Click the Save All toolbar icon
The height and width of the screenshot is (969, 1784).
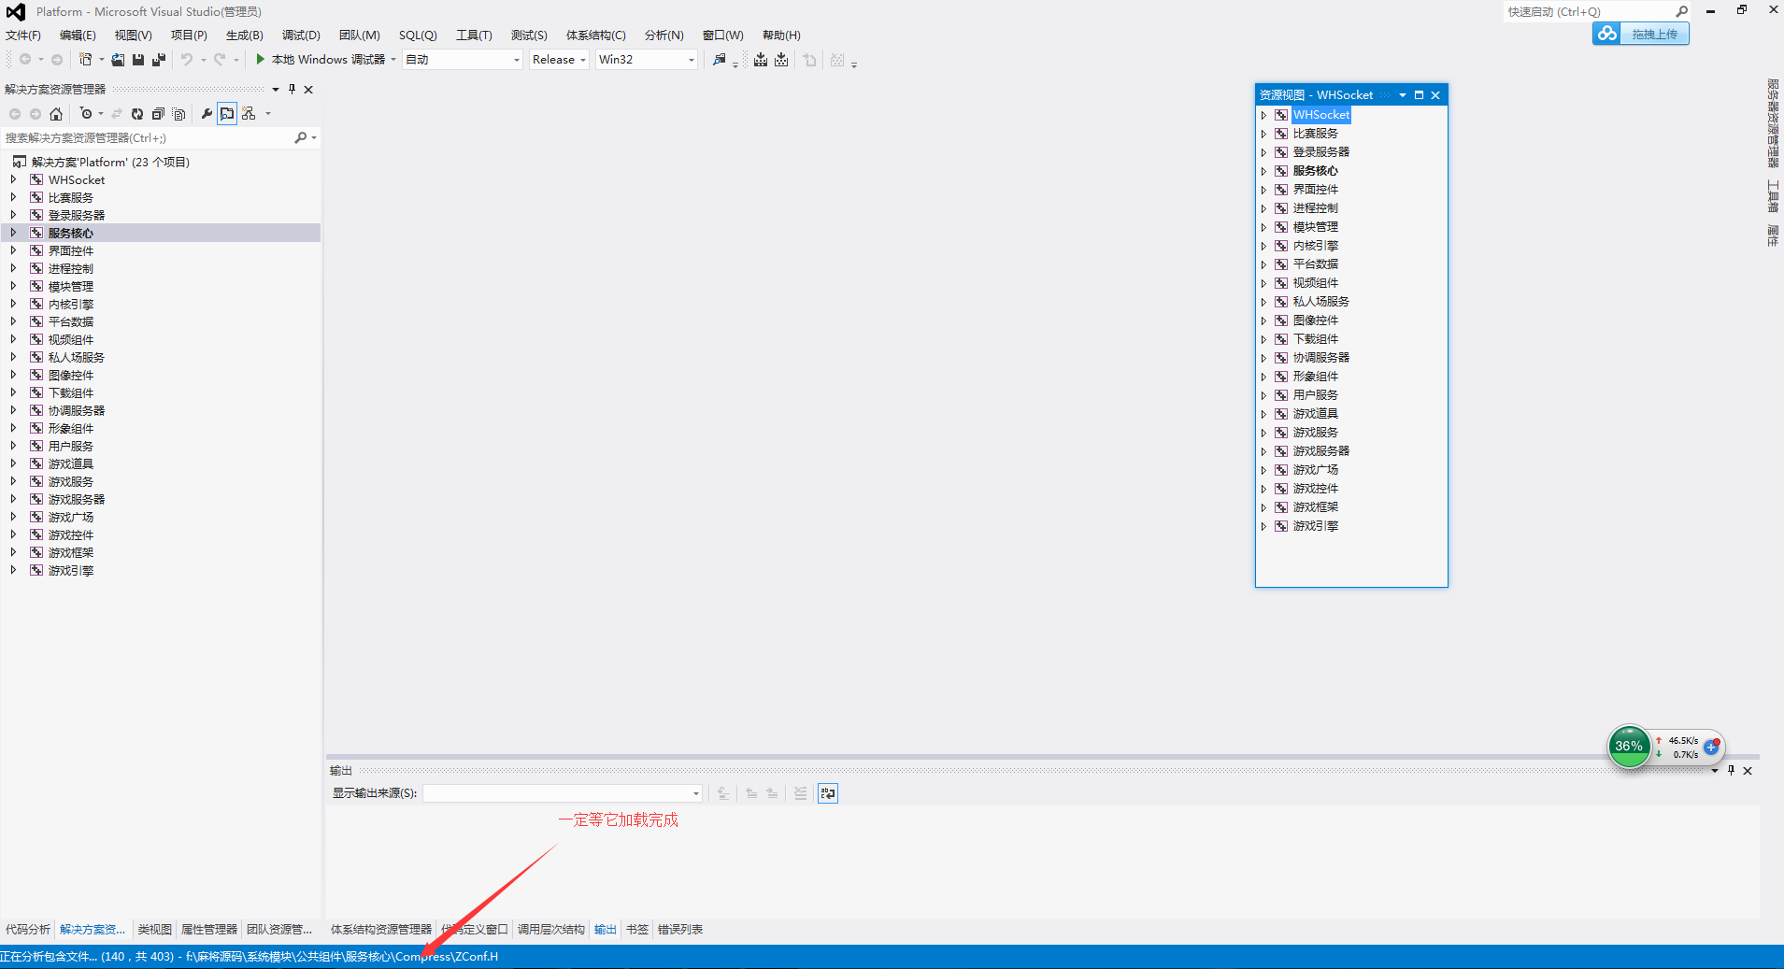[159, 60]
